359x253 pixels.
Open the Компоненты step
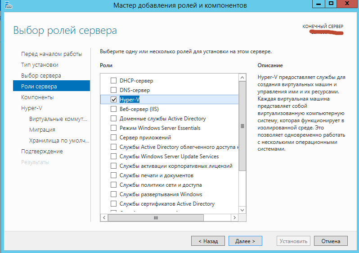tap(37, 97)
